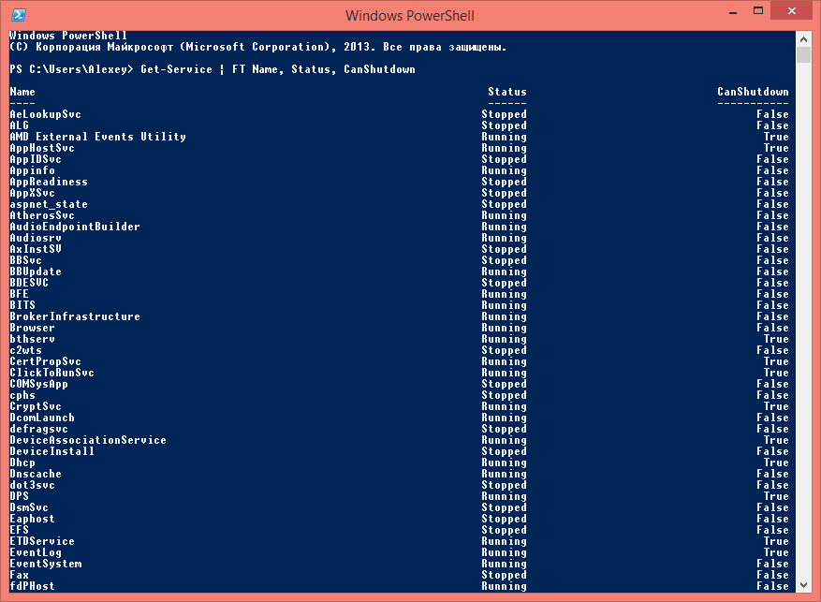Select the fdPHost service name
This screenshot has height=602, width=821.
(x=33, y=586)
